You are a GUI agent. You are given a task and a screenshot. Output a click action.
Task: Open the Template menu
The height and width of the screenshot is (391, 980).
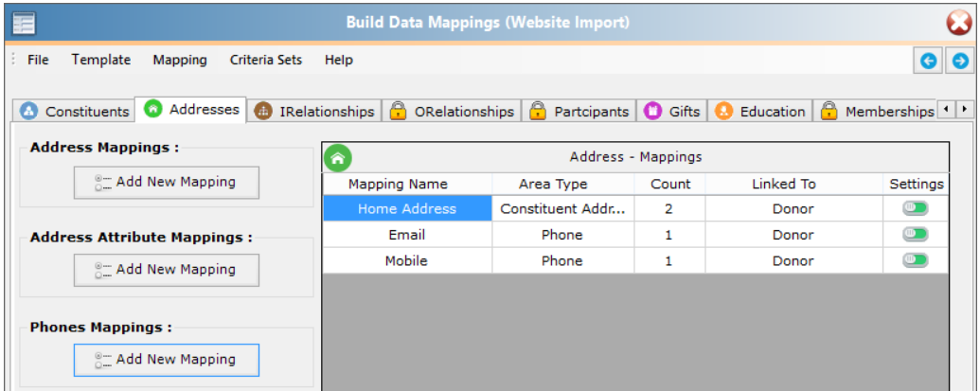[101, 60]
